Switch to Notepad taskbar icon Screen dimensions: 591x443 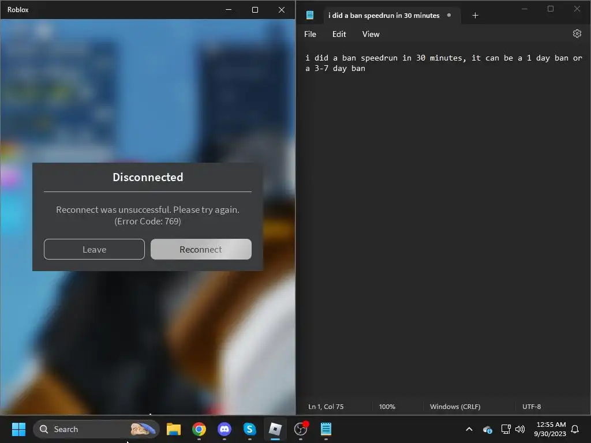pos(326,429)
